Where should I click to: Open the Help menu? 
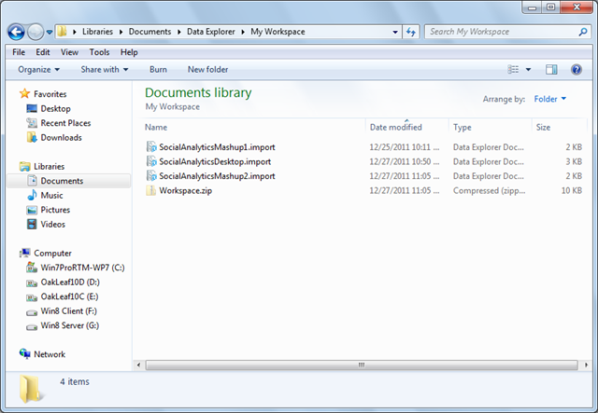[x=129, y=52]
